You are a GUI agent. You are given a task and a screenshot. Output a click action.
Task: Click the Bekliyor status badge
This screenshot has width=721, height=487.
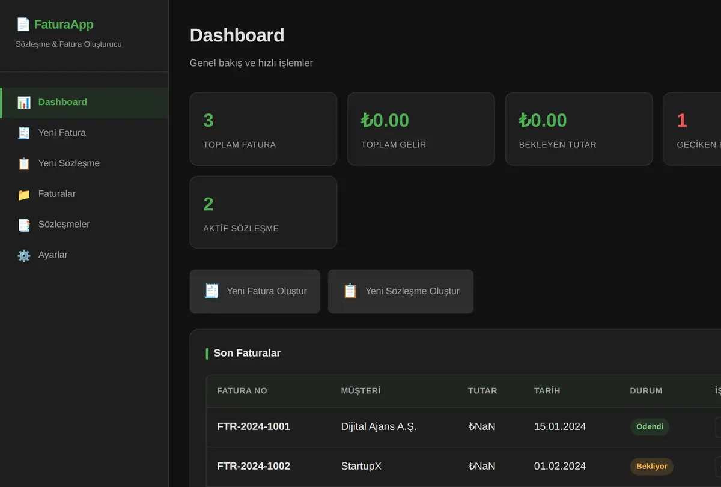pos(652,466)
